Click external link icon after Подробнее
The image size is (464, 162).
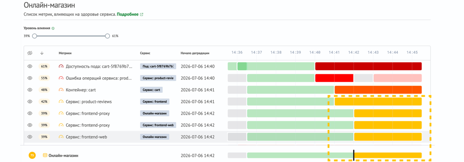tap(142, 14)
